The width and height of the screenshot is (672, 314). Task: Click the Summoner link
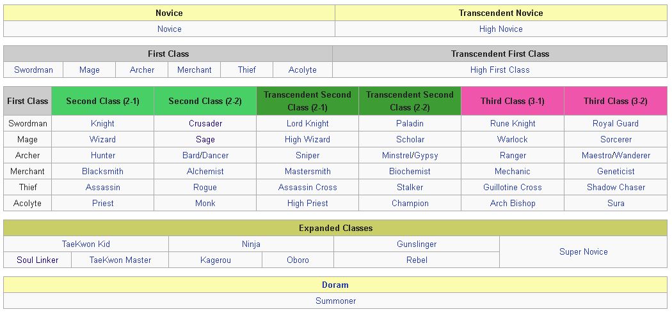335,301
